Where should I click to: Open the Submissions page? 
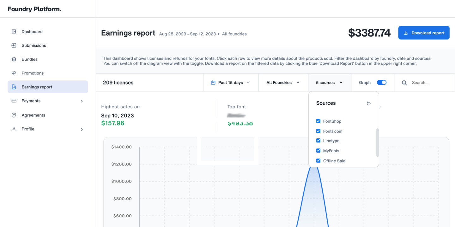48,45
